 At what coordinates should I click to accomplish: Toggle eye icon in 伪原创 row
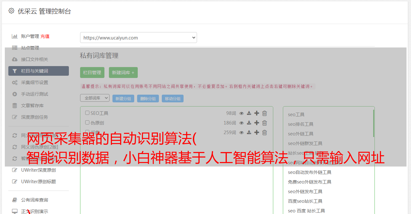pos(242,123)
